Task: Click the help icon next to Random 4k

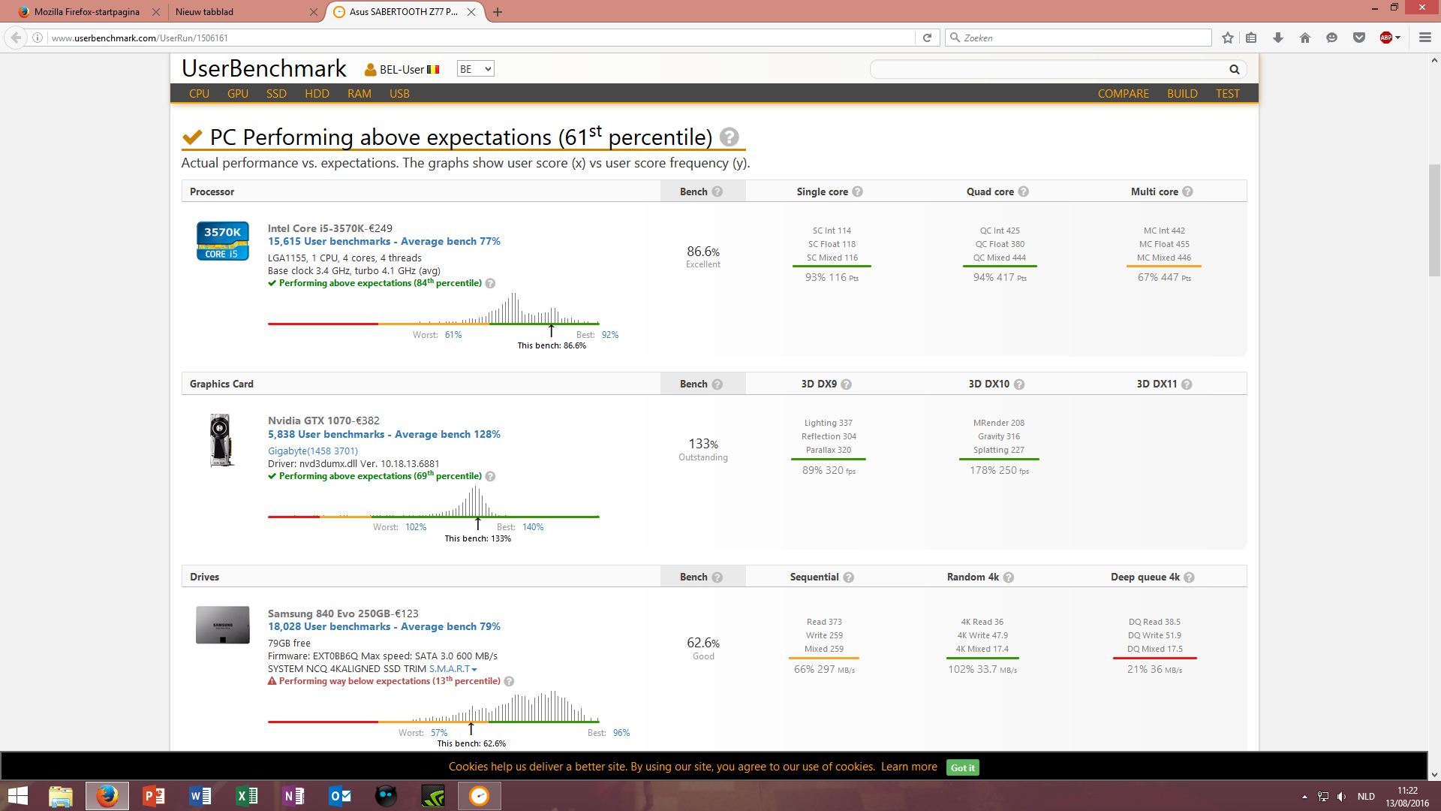Action: 1009,577
